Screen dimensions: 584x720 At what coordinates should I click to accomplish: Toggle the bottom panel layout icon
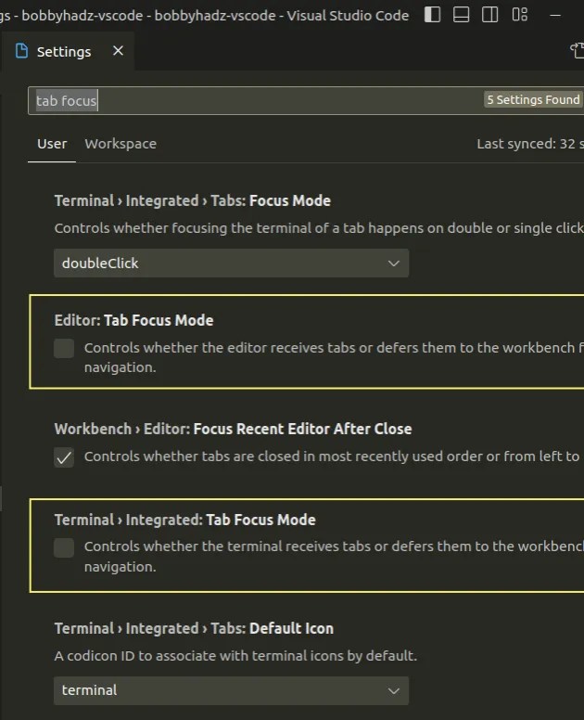pos(461,15)
